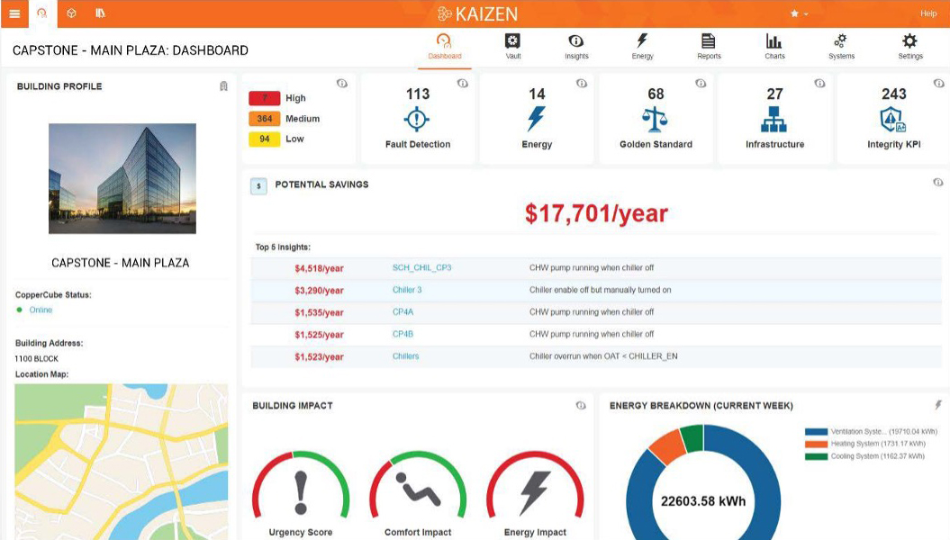
Task: Click the location map
Action: coord(122,462)
